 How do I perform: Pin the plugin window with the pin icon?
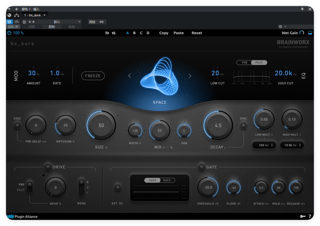tap(302, 9)
